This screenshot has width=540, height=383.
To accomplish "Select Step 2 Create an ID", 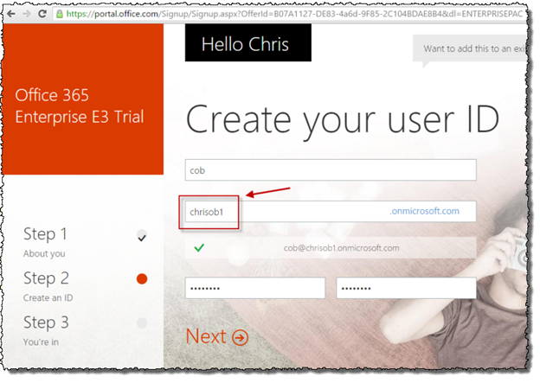I will pyautogui.click(x=48, y=286).
